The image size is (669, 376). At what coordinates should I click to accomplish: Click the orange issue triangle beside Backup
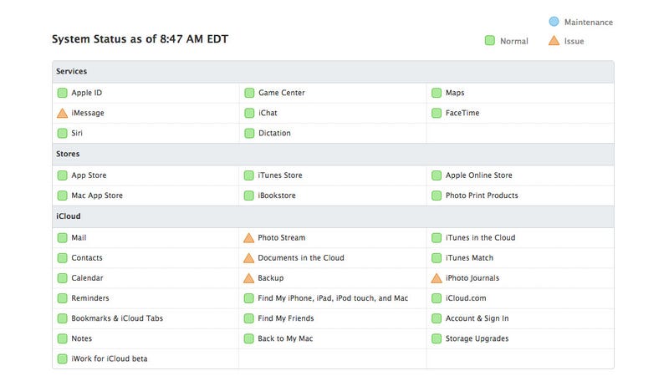point(248,278)
